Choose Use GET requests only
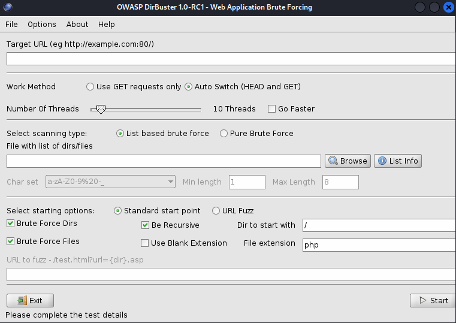Viewport: 456px width, 323px height. point(90,87)
